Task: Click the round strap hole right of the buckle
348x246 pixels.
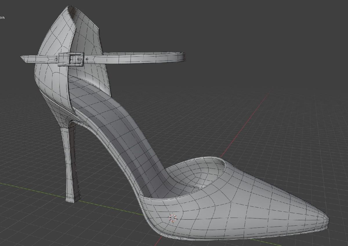Action: (87, 59)
